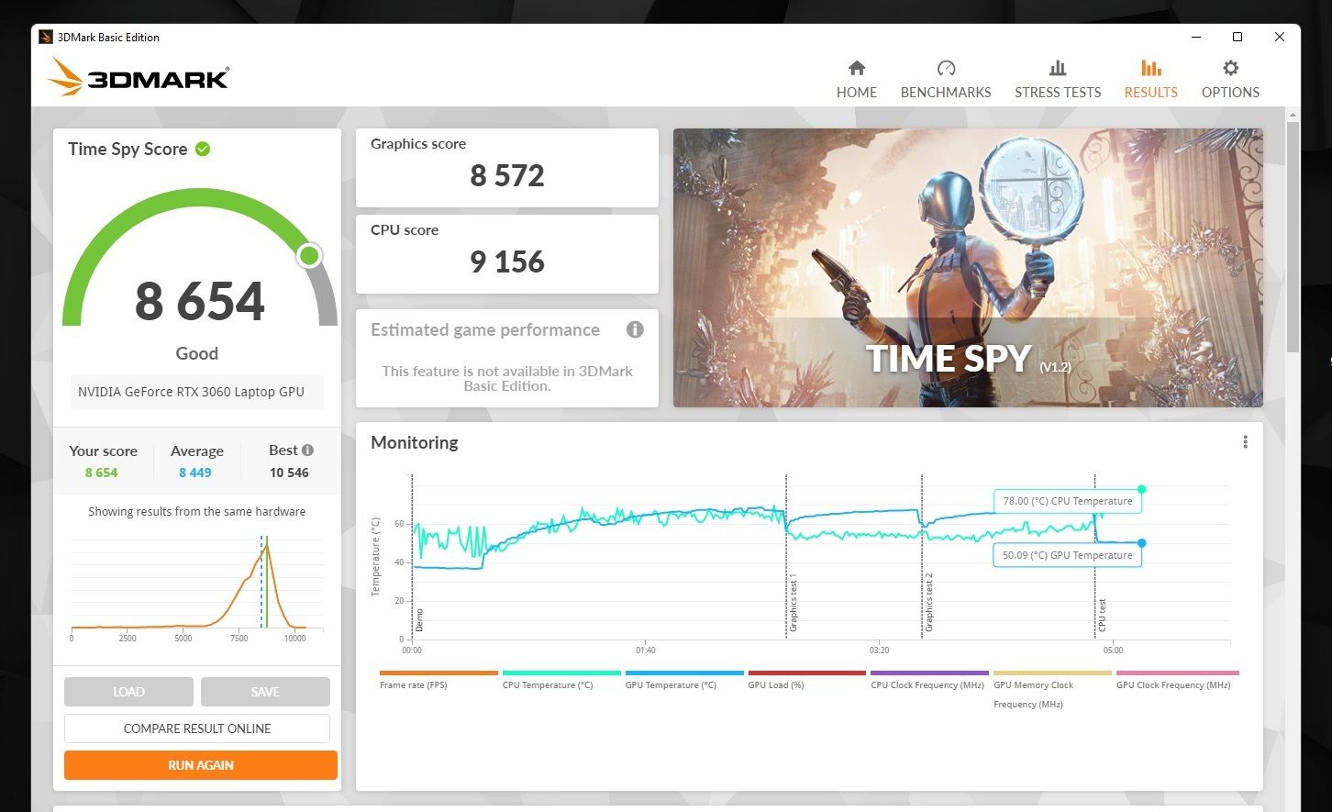Click the Graphics test 2 marker on the chart

[x=928, y=604]
